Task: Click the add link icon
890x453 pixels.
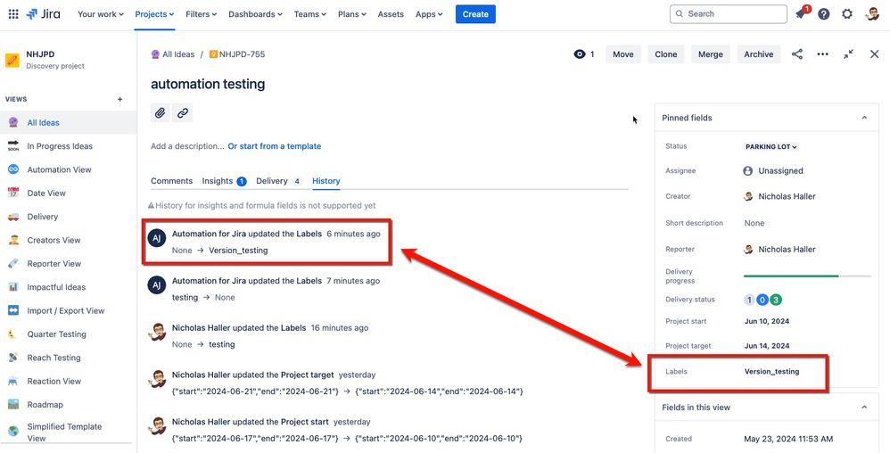Action: point(182,113)
